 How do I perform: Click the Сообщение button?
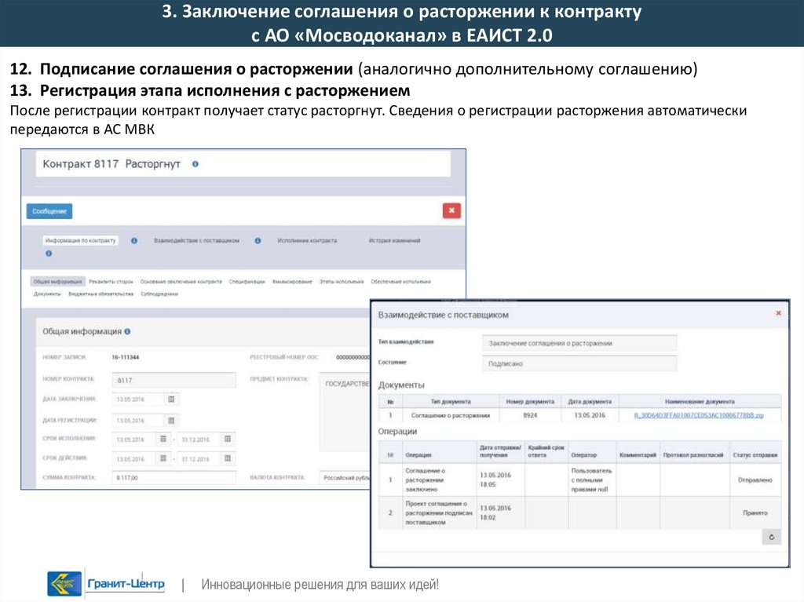click(x=49, y=211)
